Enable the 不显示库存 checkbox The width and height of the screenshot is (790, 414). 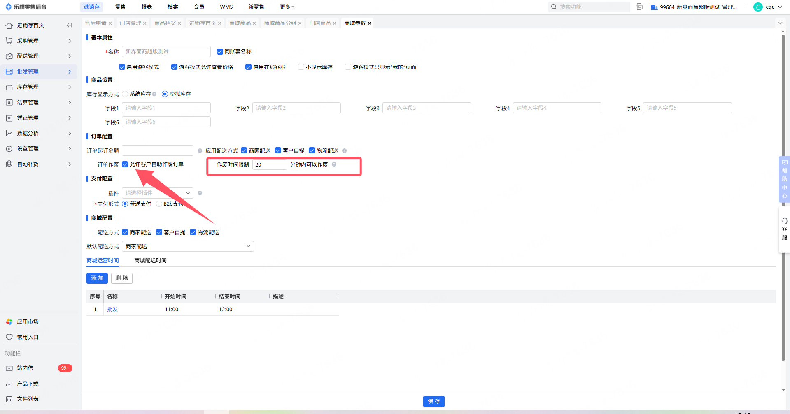tap(301, 67)
